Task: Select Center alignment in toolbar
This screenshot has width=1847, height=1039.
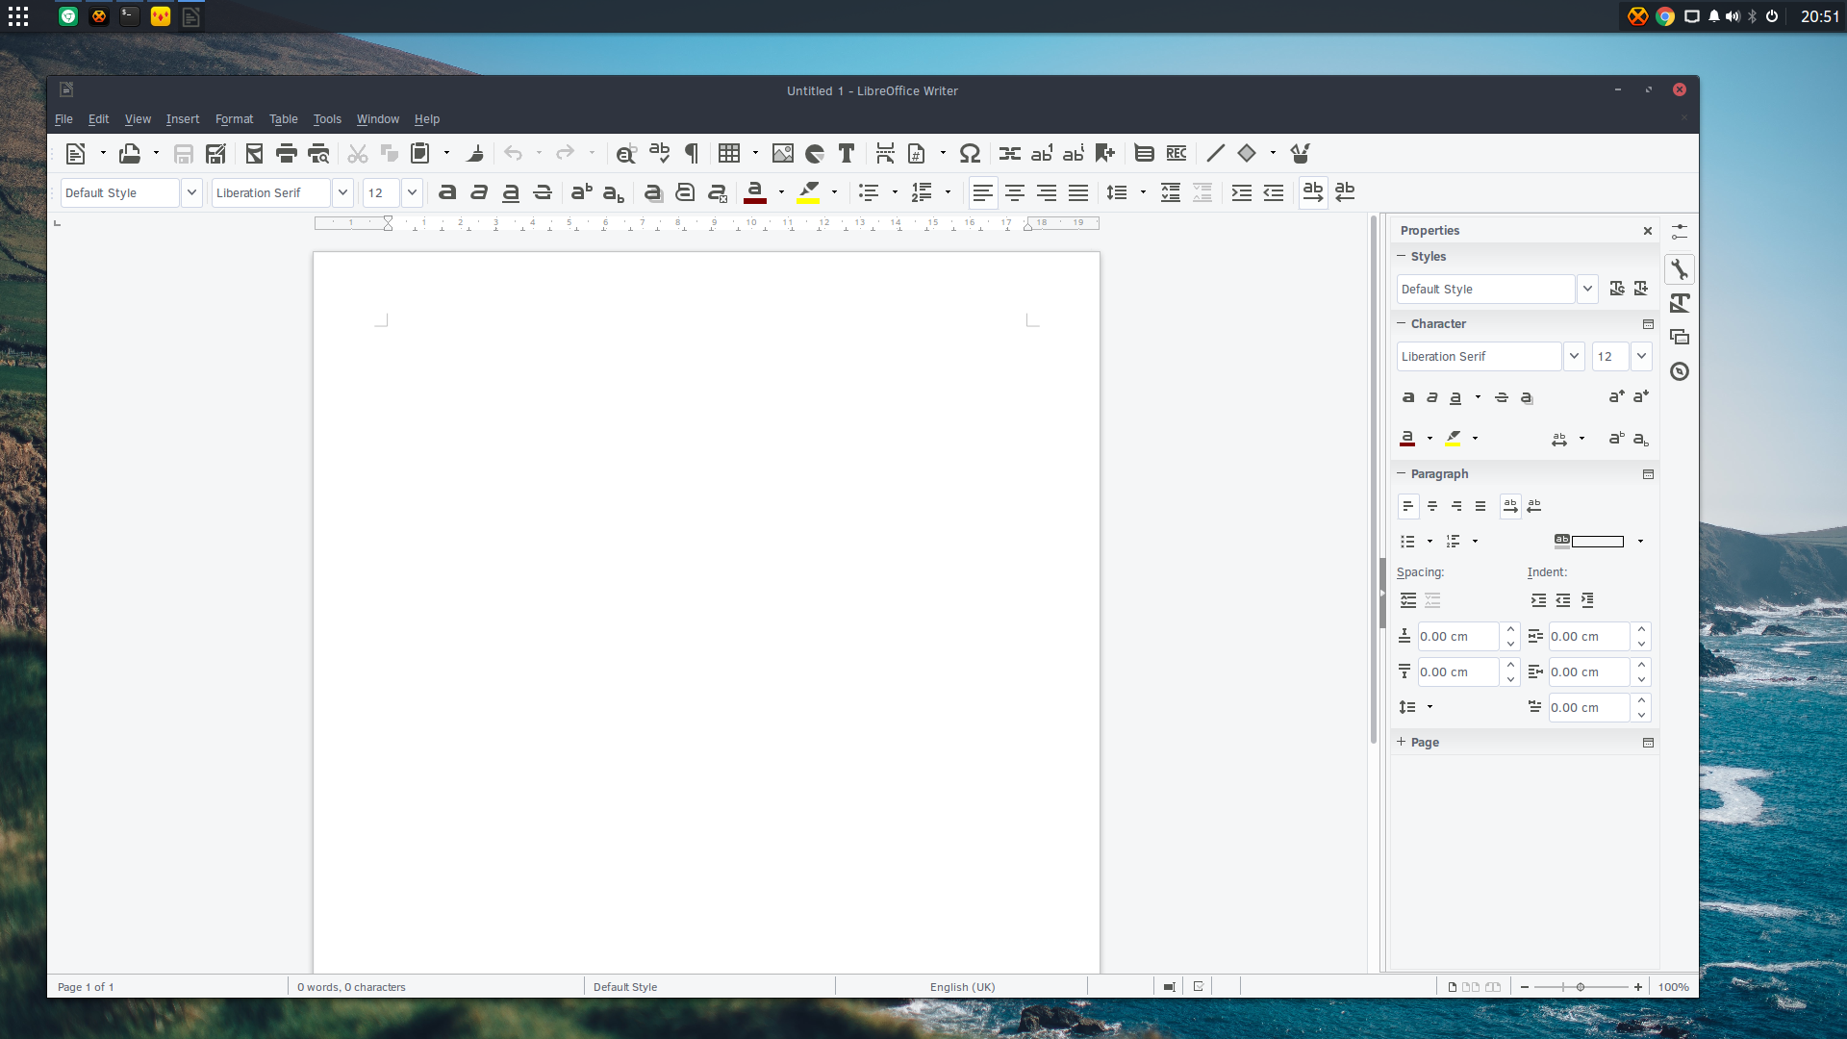Action: point(1015,192)
